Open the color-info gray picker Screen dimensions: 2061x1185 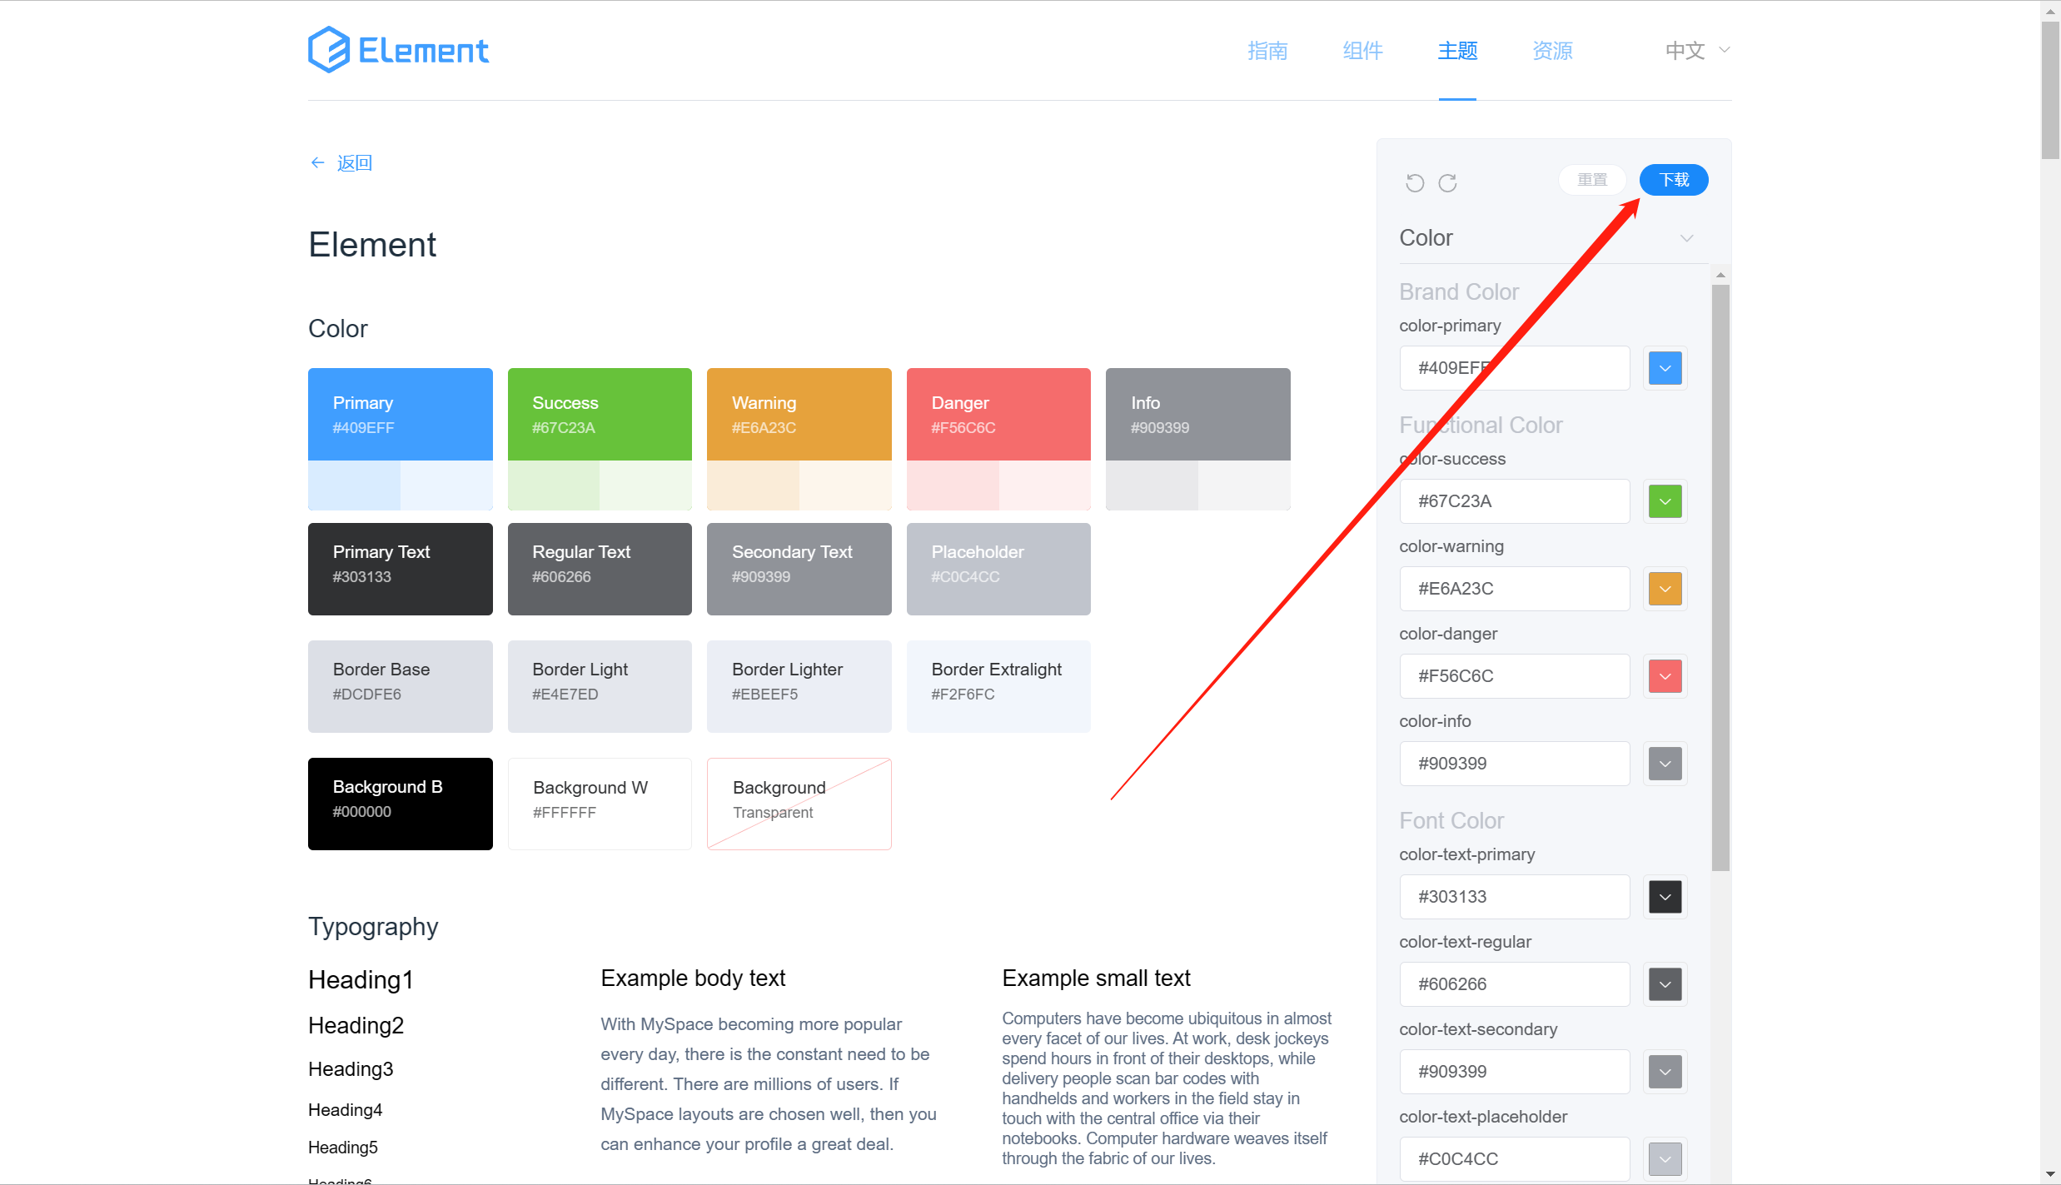point(1665,764)
